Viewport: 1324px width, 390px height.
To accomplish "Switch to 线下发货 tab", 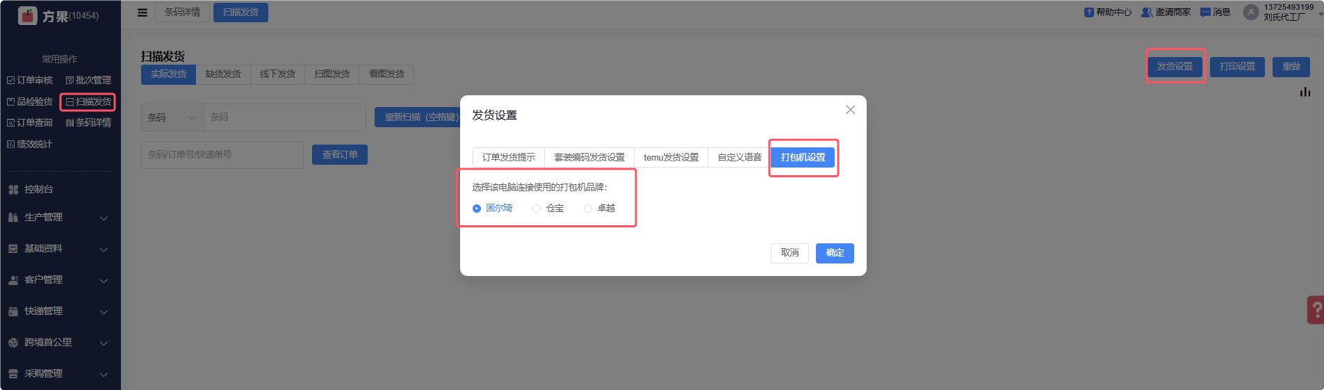I will point(277,74).
